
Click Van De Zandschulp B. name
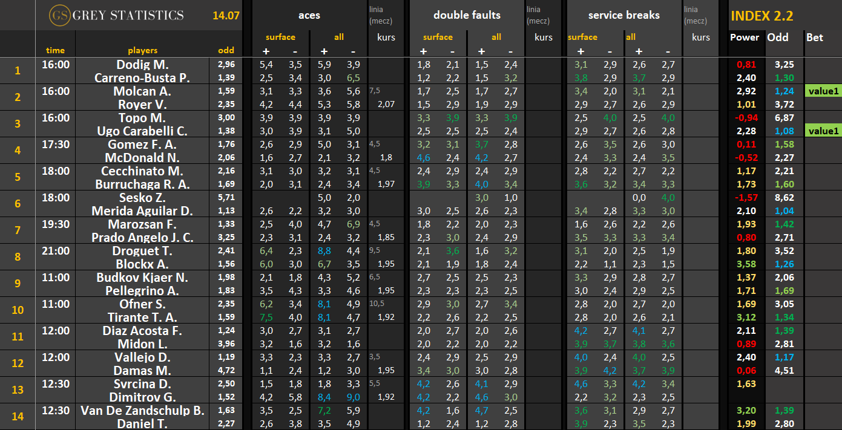click(142, 410)
